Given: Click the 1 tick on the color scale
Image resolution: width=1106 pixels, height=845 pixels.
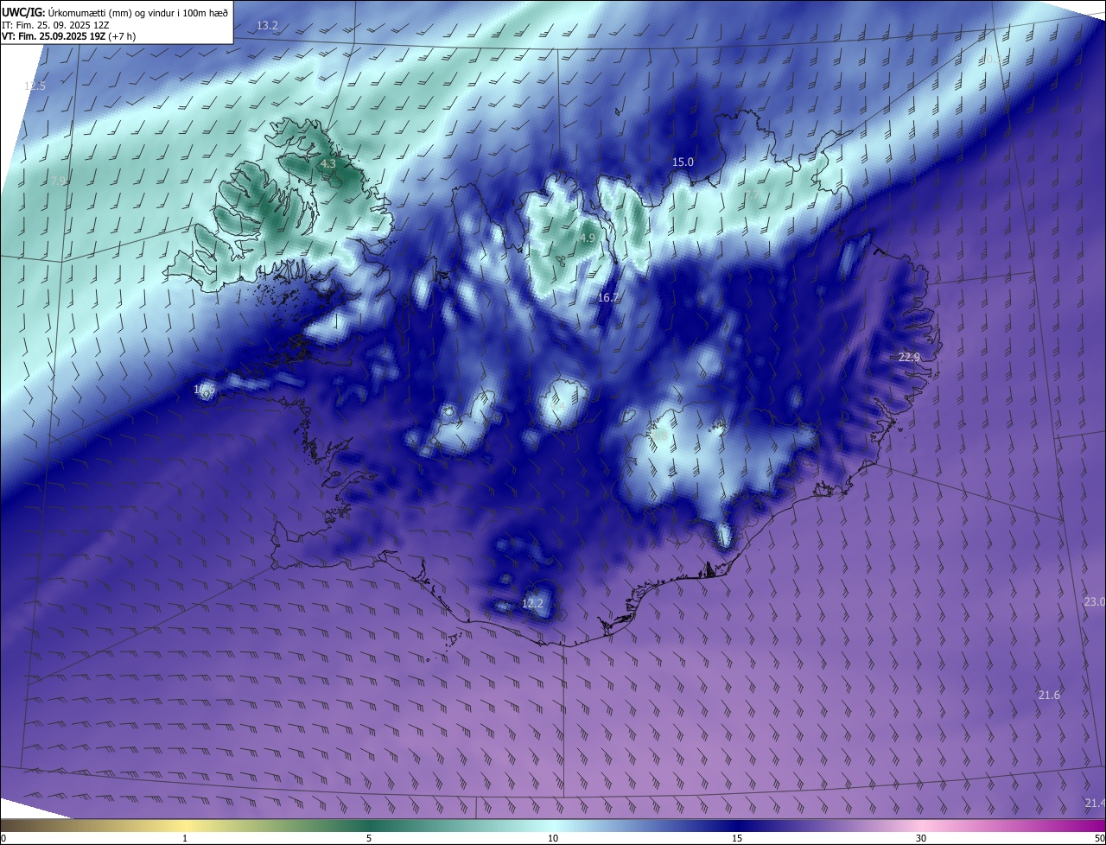Looking at the screenshot, I should [185, 838].
